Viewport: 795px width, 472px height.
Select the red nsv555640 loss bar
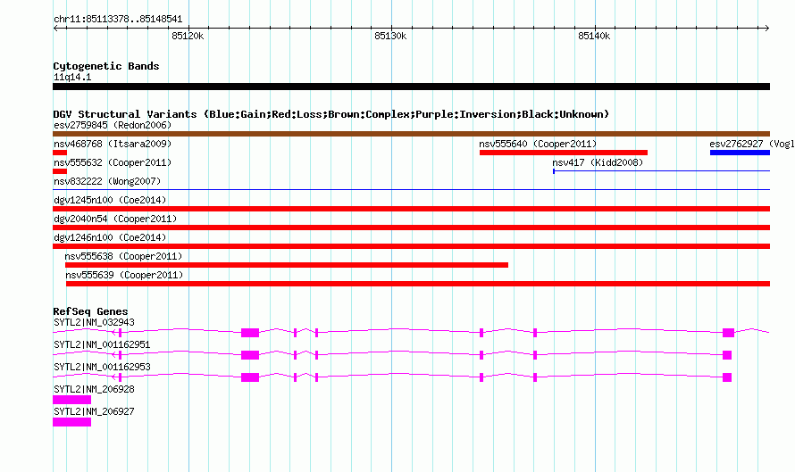(564, 153)
